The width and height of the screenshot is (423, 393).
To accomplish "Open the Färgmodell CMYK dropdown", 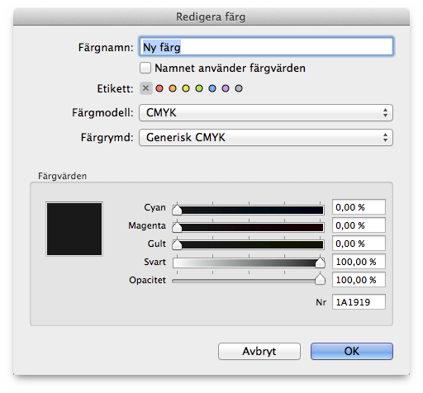I will (x=266, y=112).
